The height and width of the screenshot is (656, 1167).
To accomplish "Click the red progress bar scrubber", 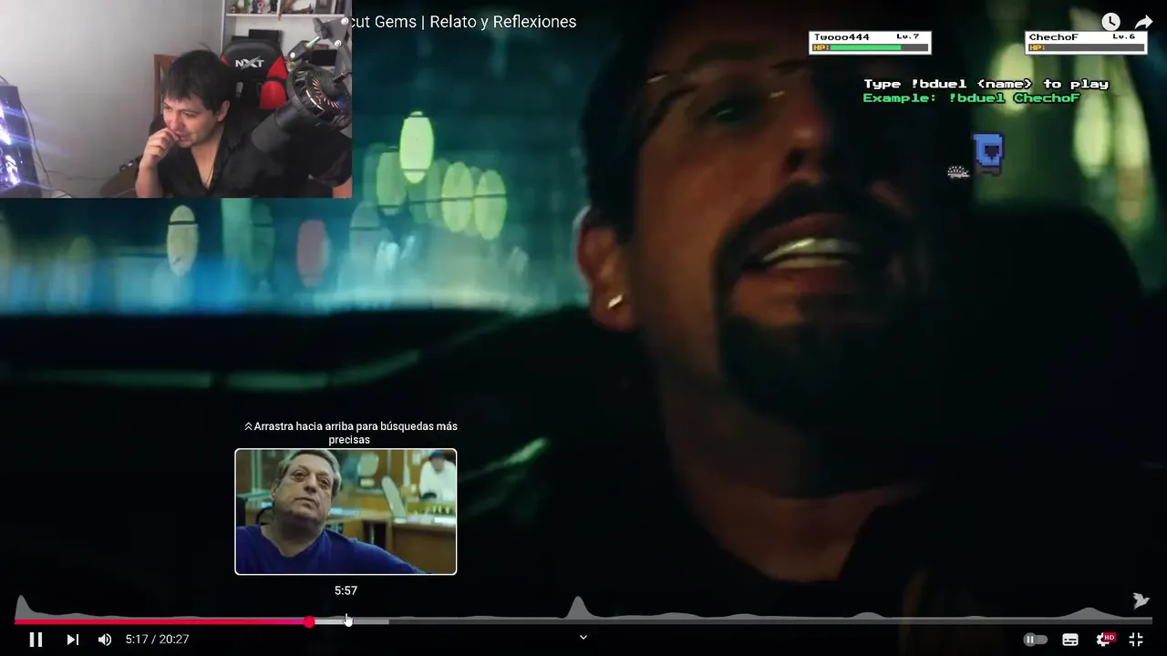I will click(x=309, y=621).
